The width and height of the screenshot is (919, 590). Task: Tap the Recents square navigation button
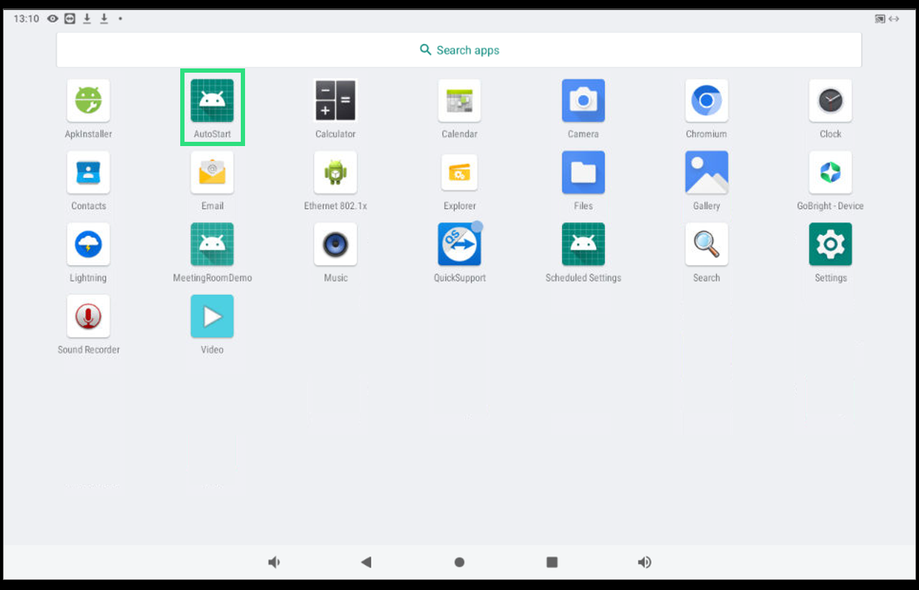552,562
